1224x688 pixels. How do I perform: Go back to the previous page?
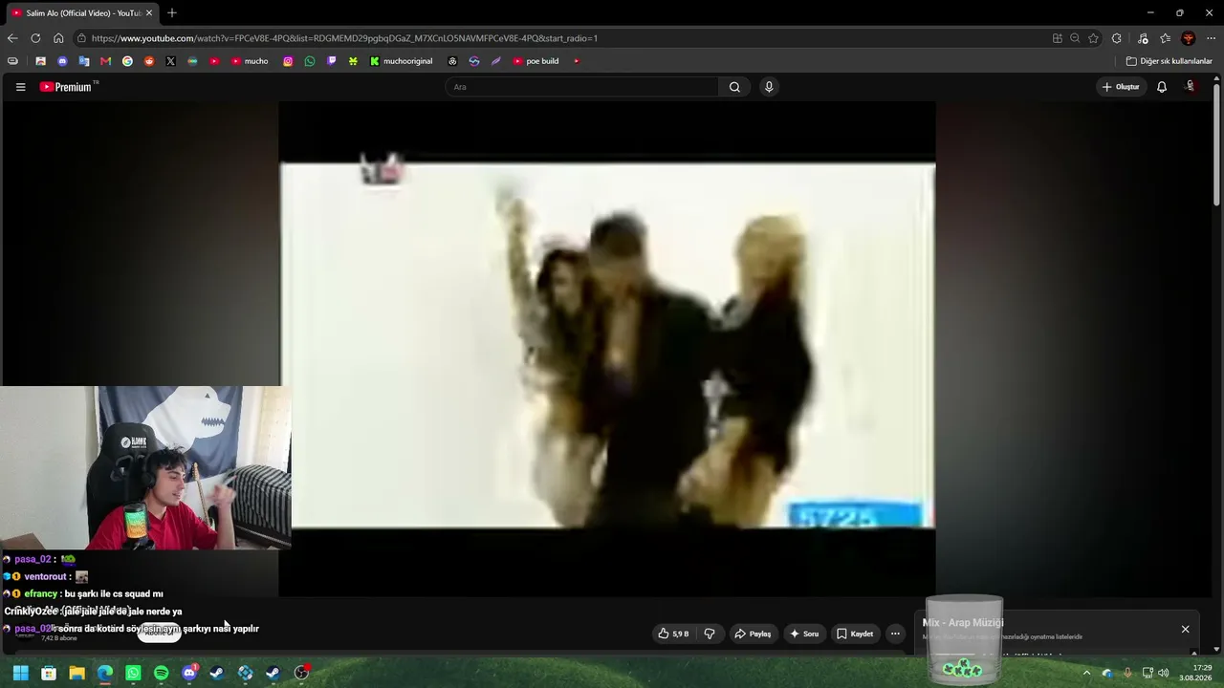12,38
